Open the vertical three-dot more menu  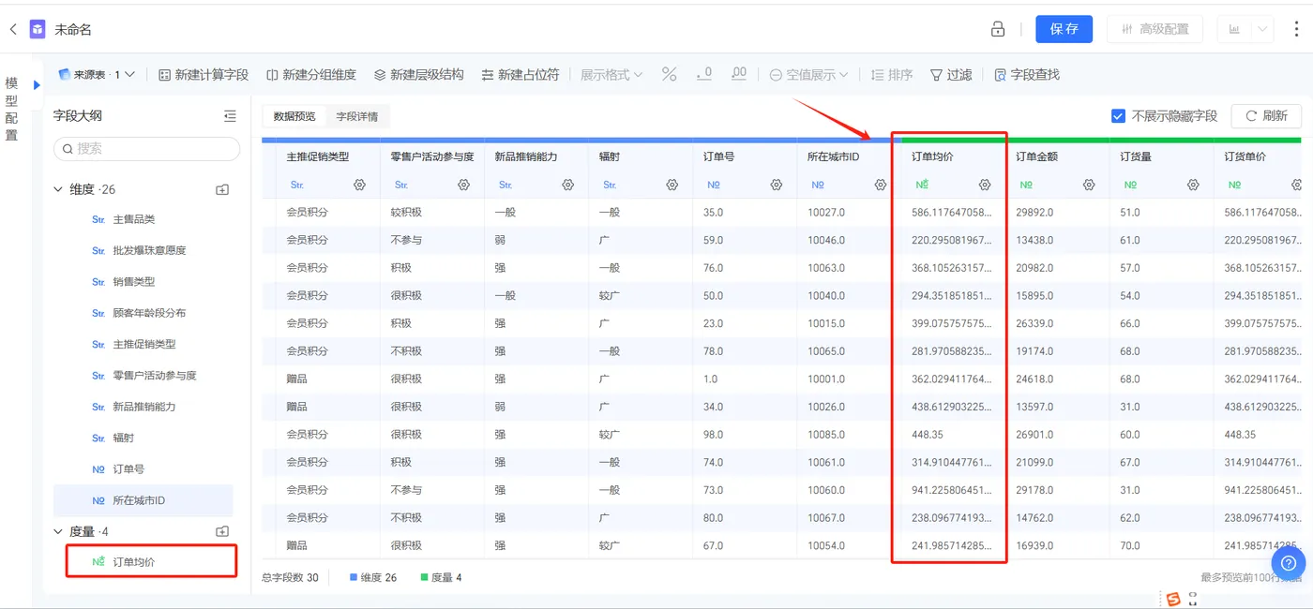click(x=1296, y=29)
